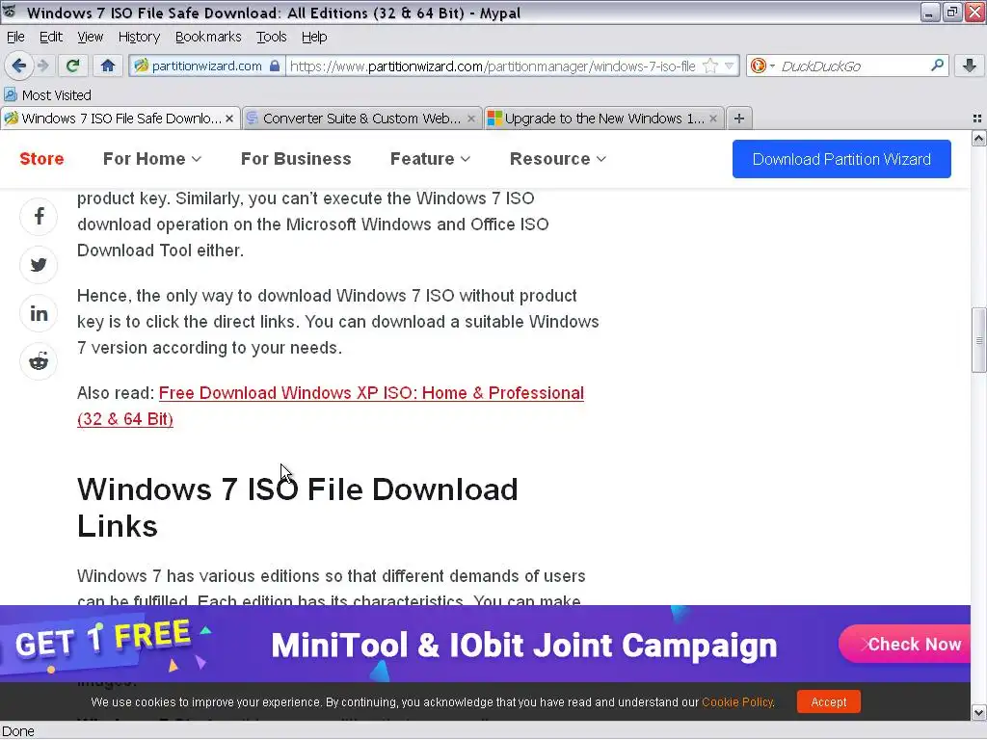Close the Upgrade to the New Windows tab

pos(712,119)
